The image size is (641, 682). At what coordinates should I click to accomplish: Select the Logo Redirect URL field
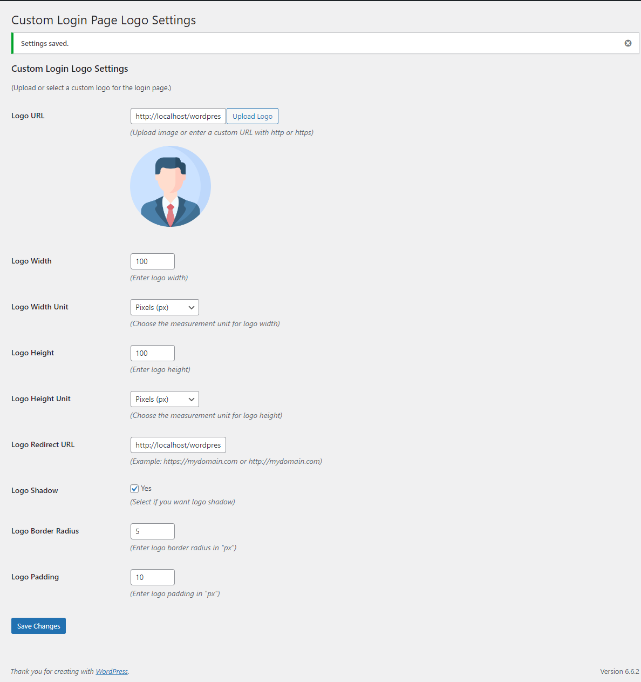pyautogui.click(x=178, y=444)
